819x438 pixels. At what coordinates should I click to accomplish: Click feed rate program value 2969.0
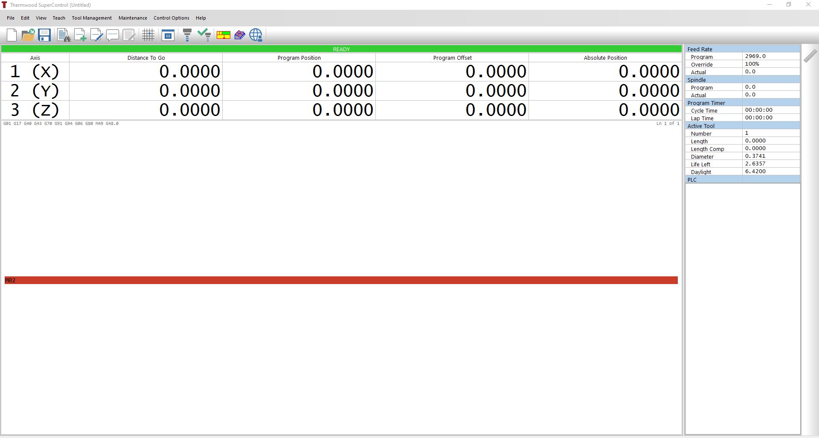coord(771,56)
